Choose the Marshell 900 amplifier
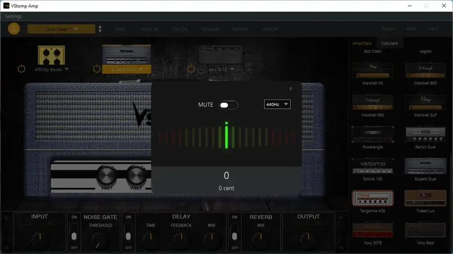Viewport: 453px width, 254px height. coord(373,107)
